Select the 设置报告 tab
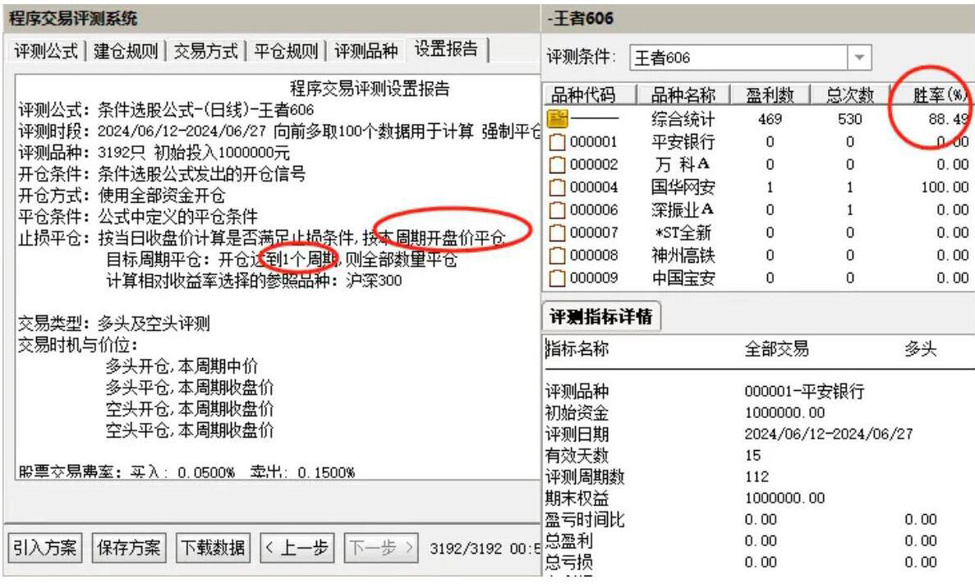Screen dimensions: 975x584 tap(447, 49)
